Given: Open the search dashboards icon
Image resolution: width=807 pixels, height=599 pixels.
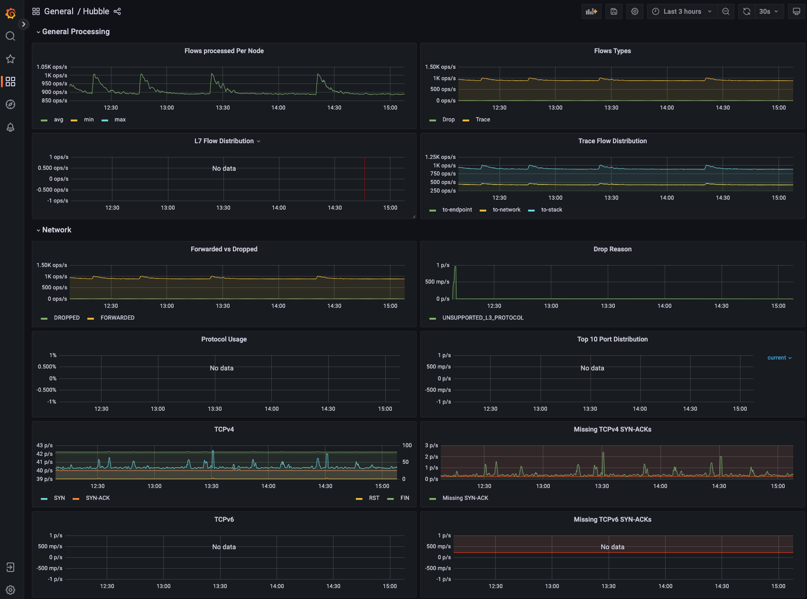Looking at the screenshot, I should (x=10, y=36).
